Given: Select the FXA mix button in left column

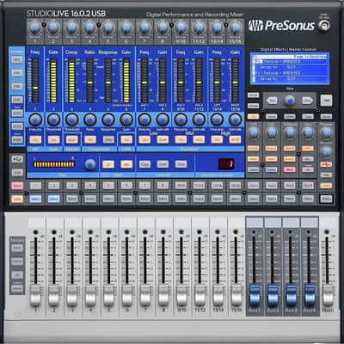Looking at the screenshot, I should coord(17,73).
